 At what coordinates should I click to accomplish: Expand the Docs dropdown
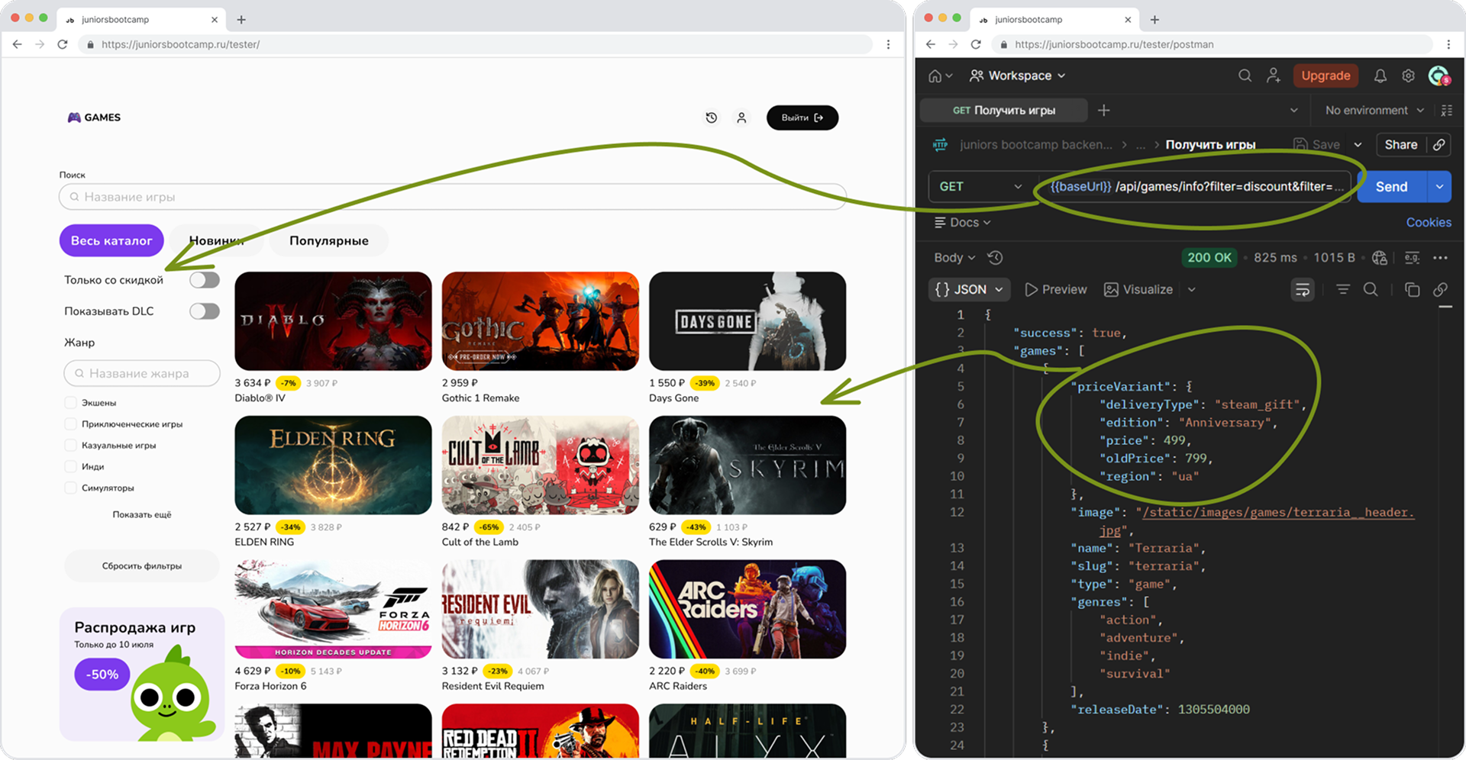click(x=963, y=222)
